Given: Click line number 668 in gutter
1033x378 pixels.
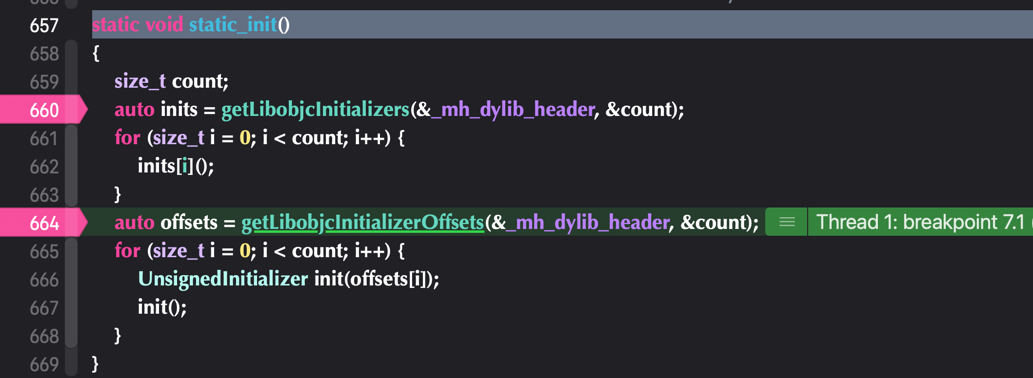Looking at the screenshot, I should (44, 336).
